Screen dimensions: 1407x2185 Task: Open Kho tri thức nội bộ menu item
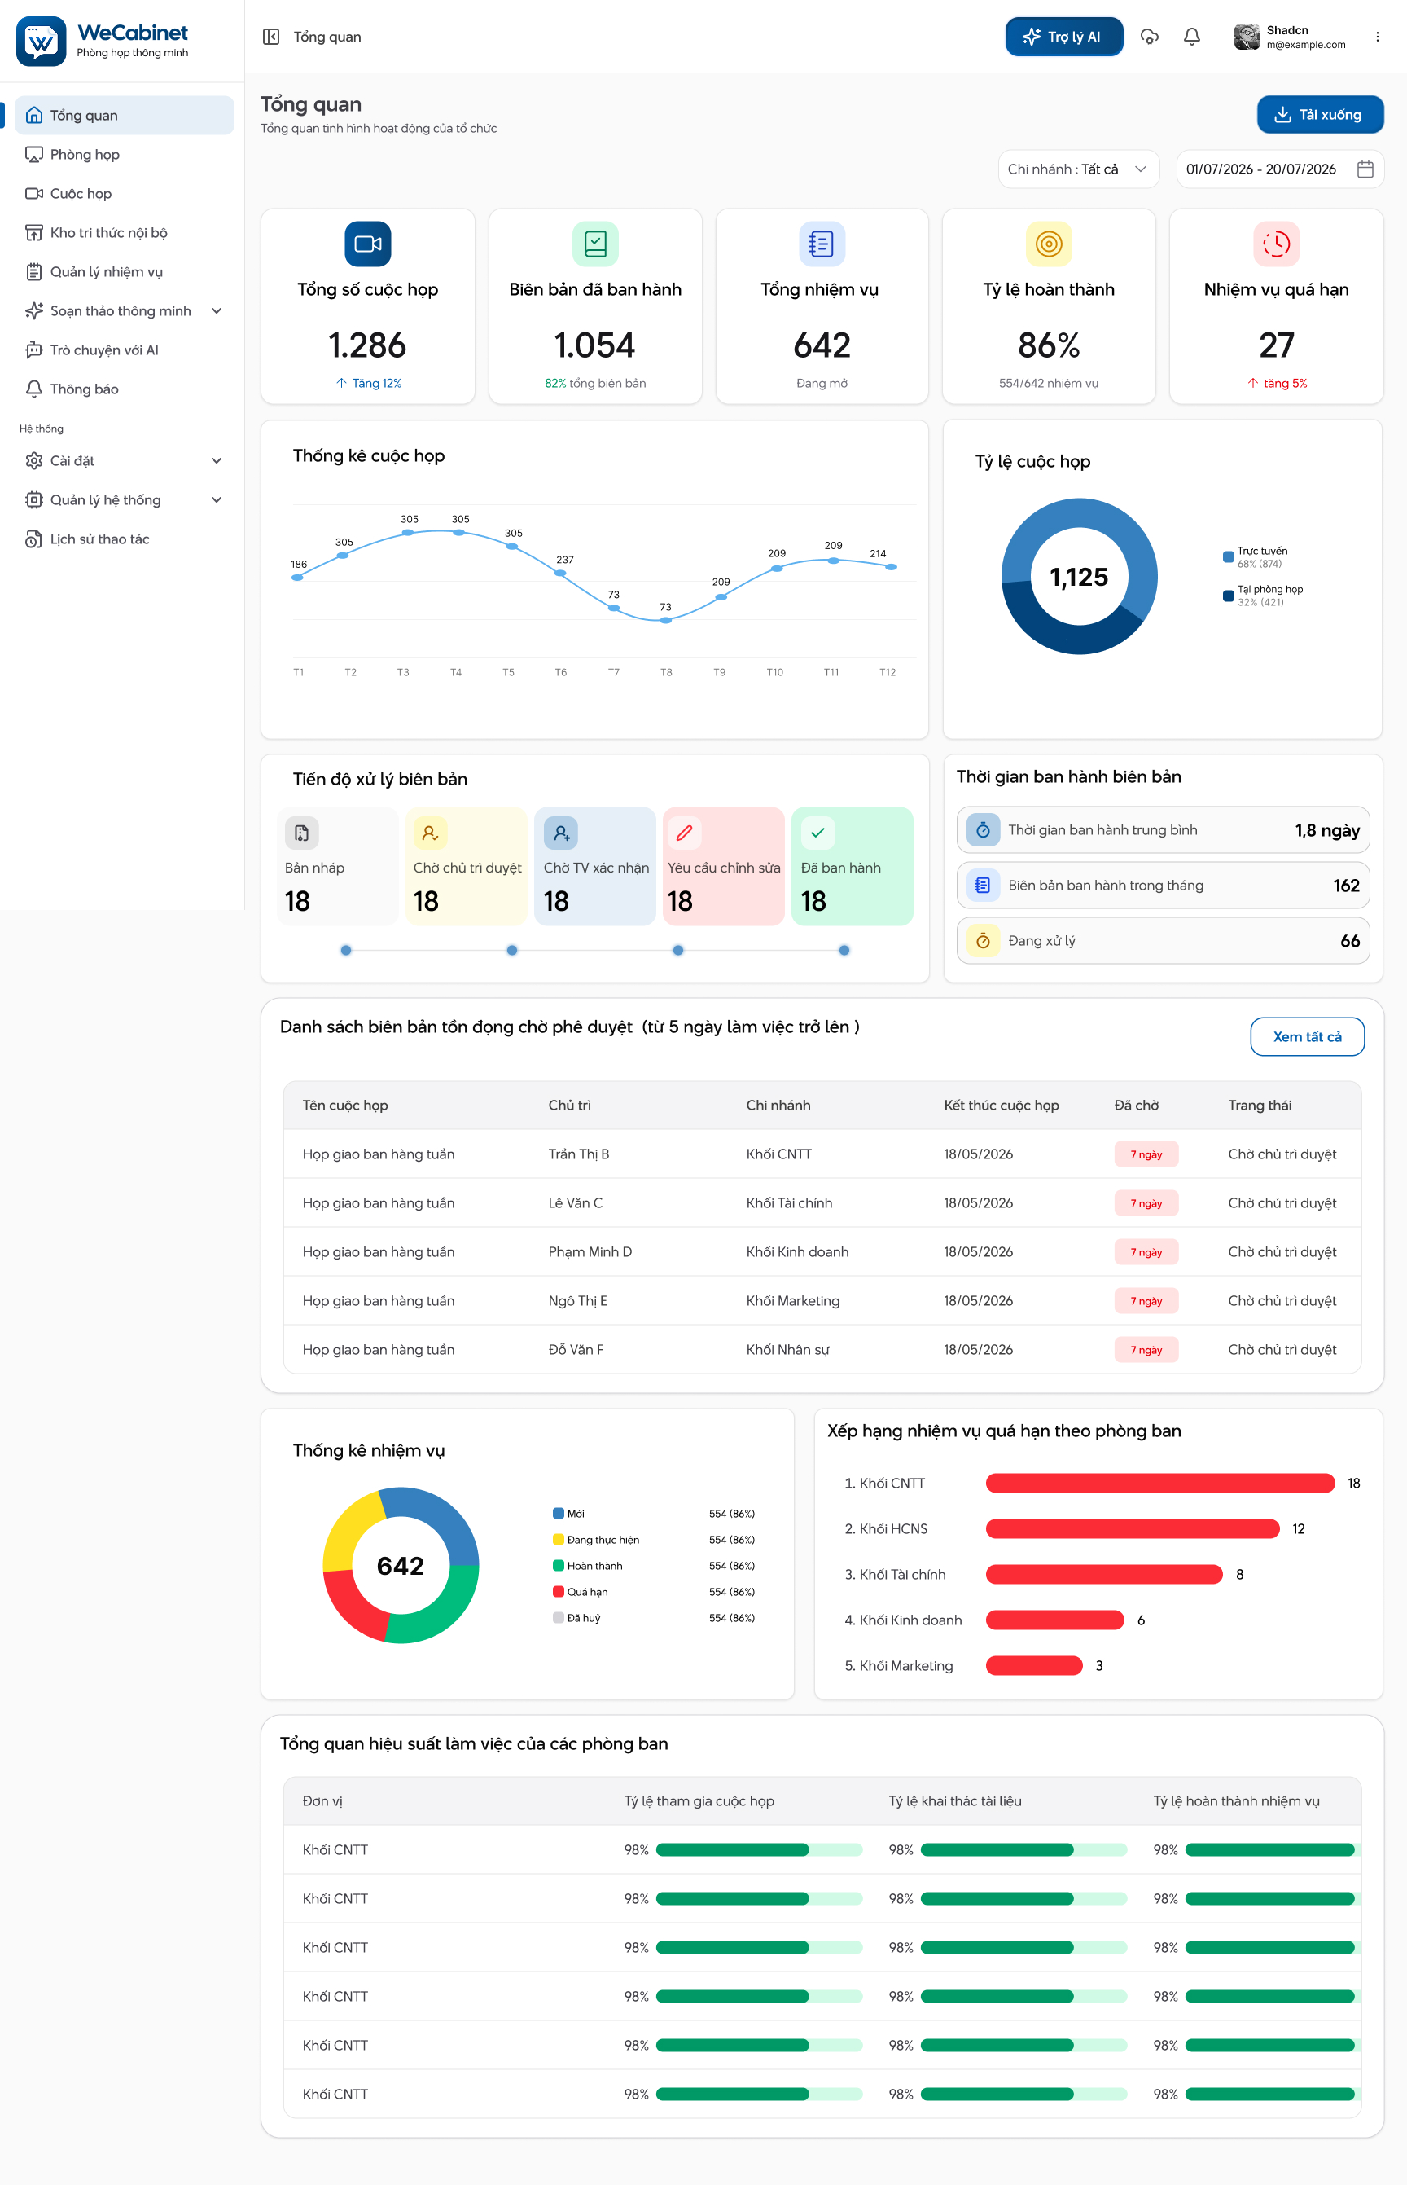[x=125, y=233]
